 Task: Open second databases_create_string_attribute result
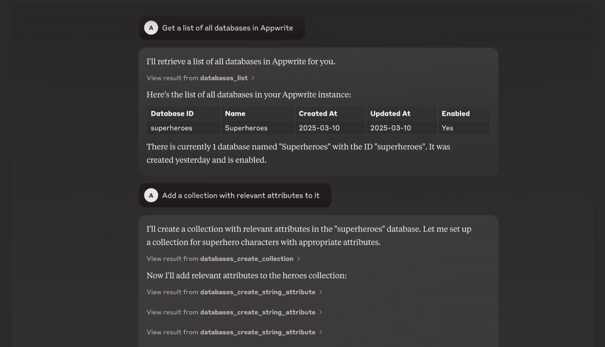point(234,312)
